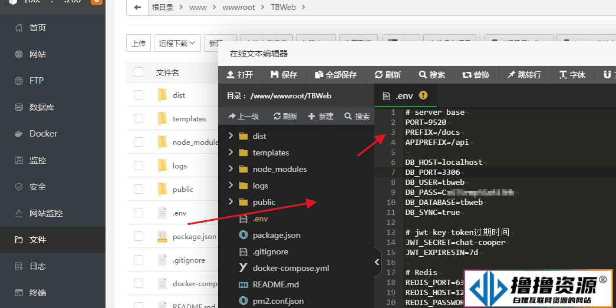Expand templates folder in editor tree
Viewport: 616px width, 308px height.
pyautogui.click(x=231, y=153)
